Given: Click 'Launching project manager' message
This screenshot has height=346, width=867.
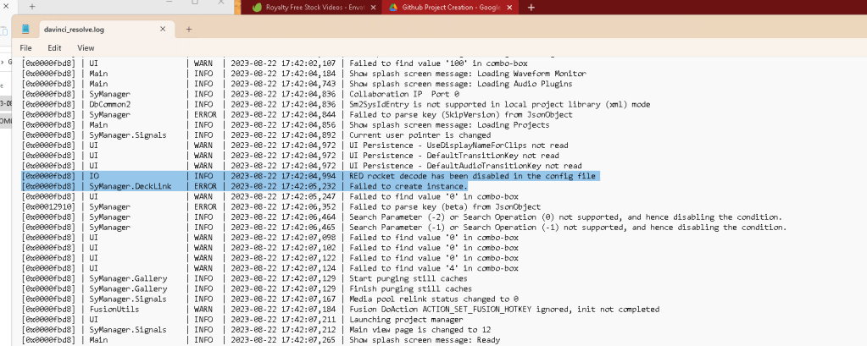Looking at the screenshot, I should click(406, 320).
